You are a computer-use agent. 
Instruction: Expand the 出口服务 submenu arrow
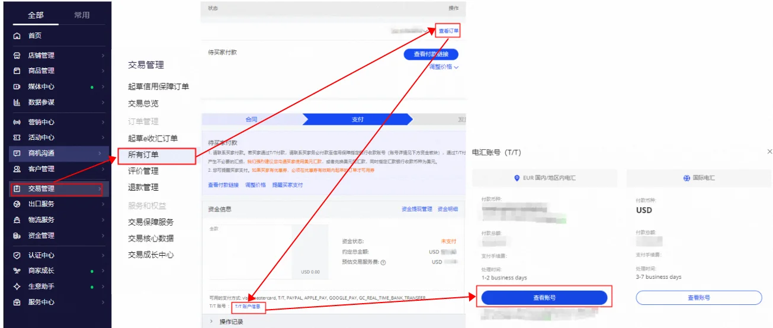(103, 204)
